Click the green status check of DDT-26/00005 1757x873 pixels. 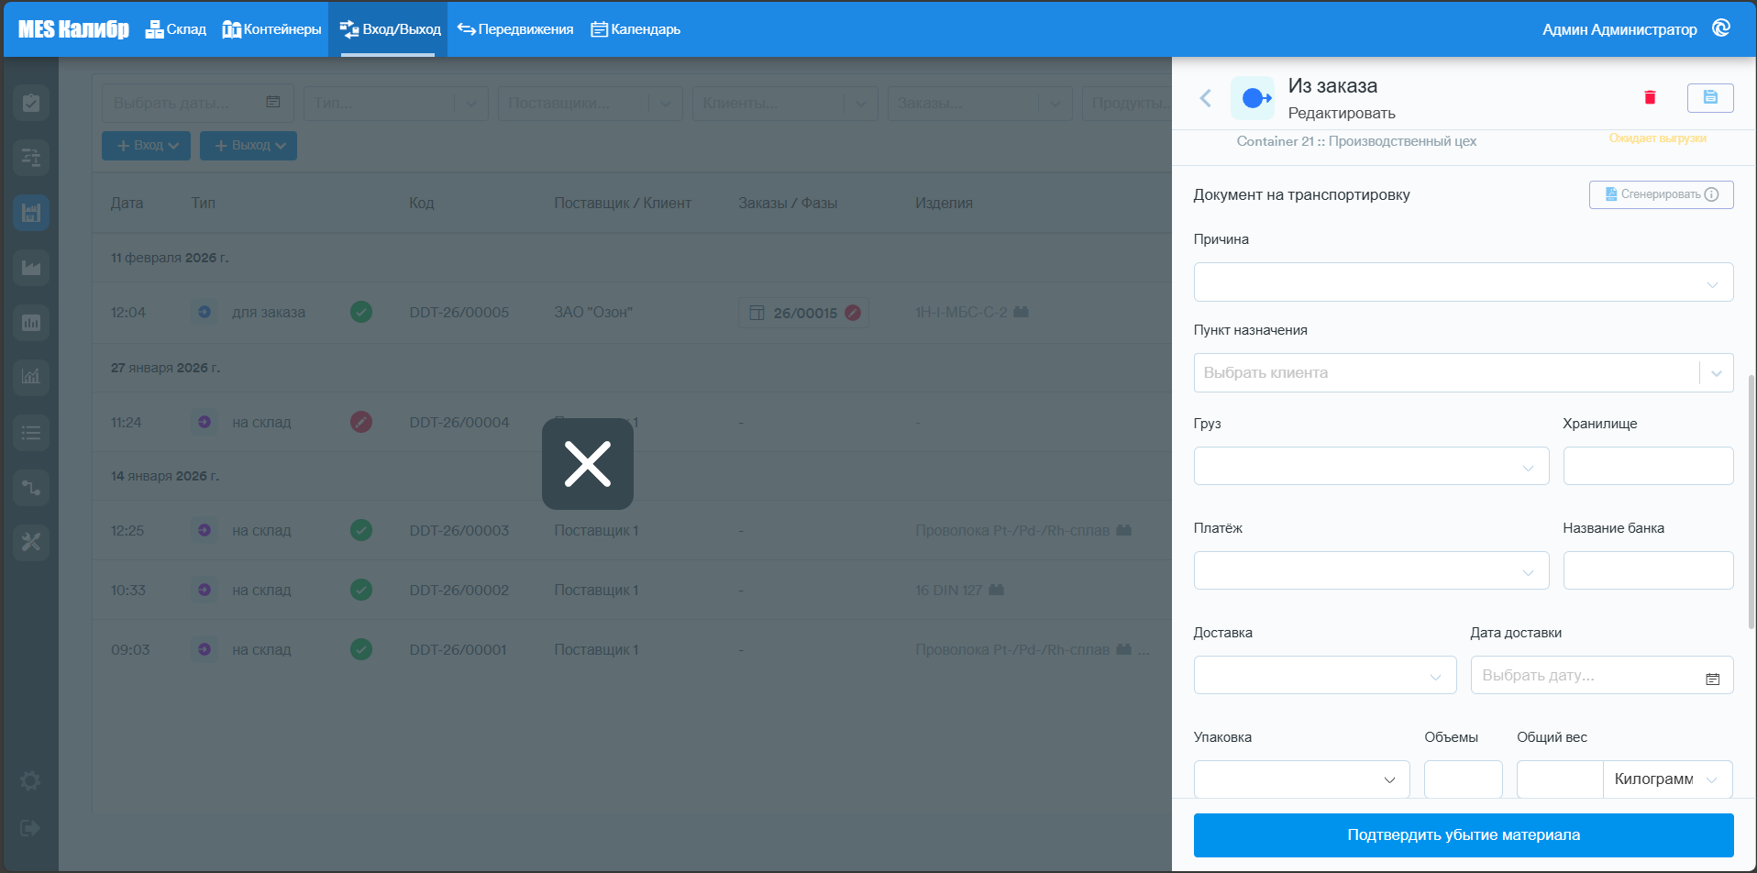[361, 312]
